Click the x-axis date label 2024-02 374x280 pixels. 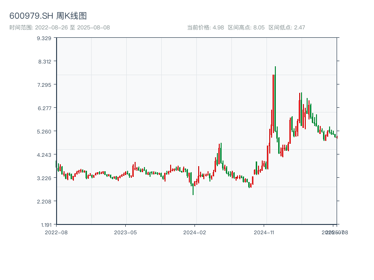[x=194, y=232]
